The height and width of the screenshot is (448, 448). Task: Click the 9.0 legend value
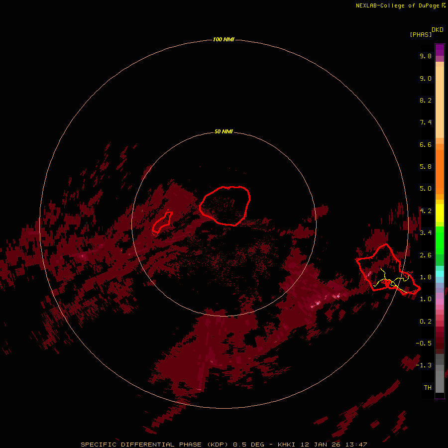(x=426, y=78)
